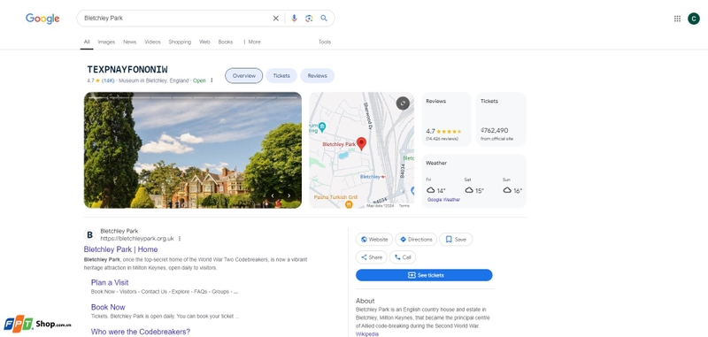Open the Google Weather link

point(444,200)
